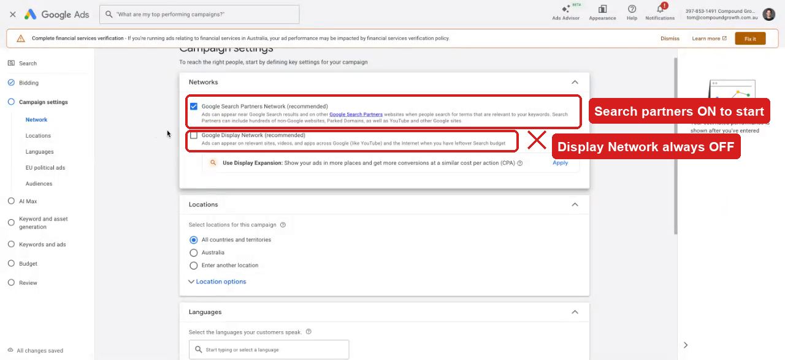
Task: Click help icon beside languages prompt
Action: pos(308,332)
